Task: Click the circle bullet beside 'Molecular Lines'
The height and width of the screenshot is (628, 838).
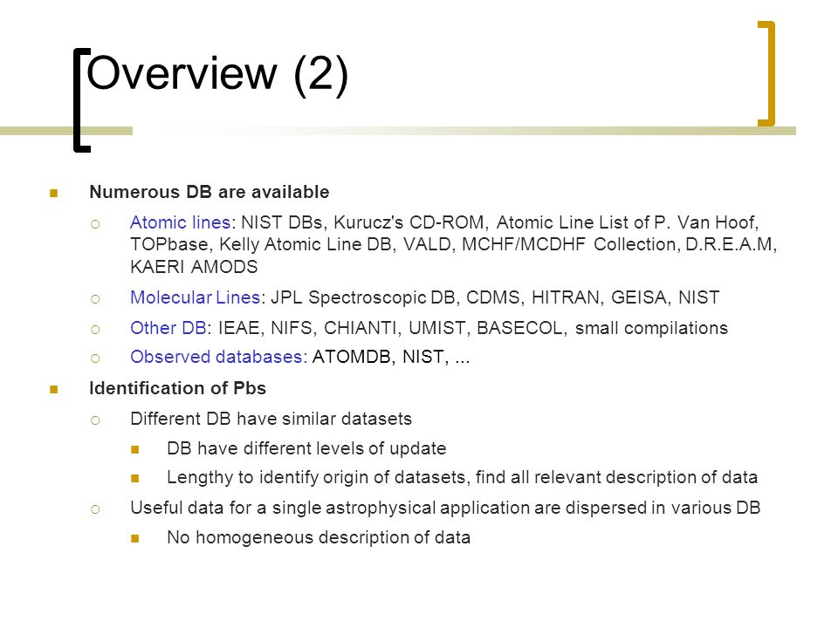Action: [x=95, y=299]
